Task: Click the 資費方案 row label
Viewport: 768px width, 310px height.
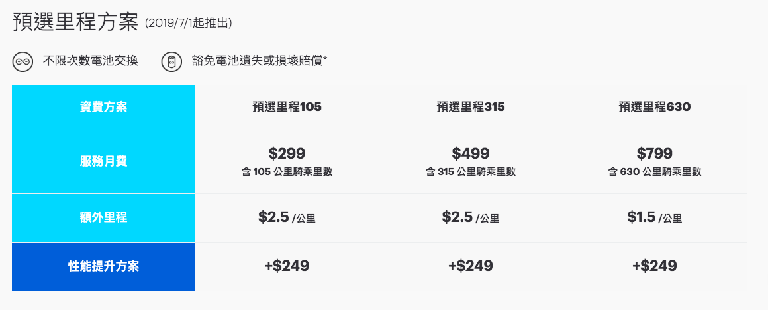Action: coord(103,107)
